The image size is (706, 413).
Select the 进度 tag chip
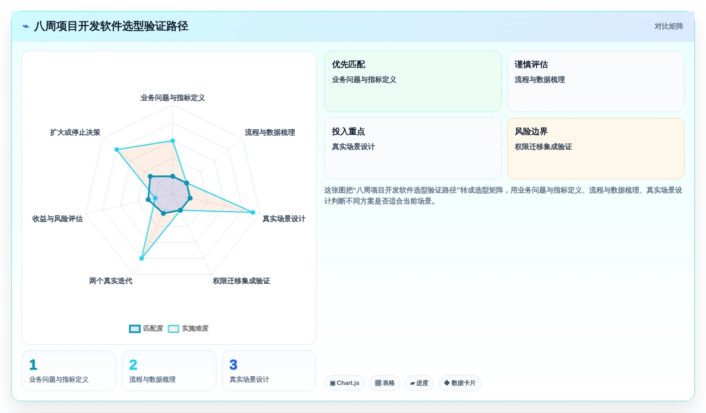coord(419,383)
